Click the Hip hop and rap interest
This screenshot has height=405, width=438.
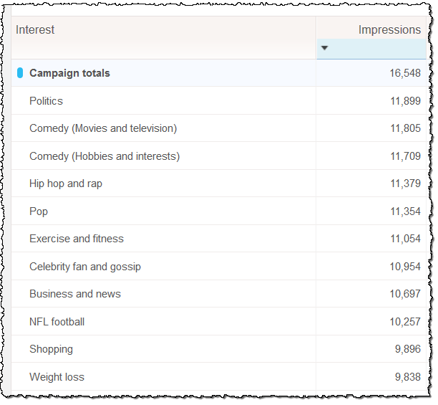pos(65,184)
